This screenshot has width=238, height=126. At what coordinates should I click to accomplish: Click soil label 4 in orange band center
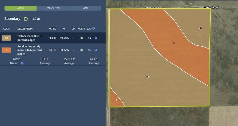pyautogui.click(x=173, y=43)
